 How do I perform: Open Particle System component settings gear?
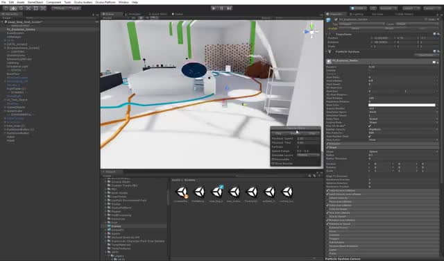[438, 51]
